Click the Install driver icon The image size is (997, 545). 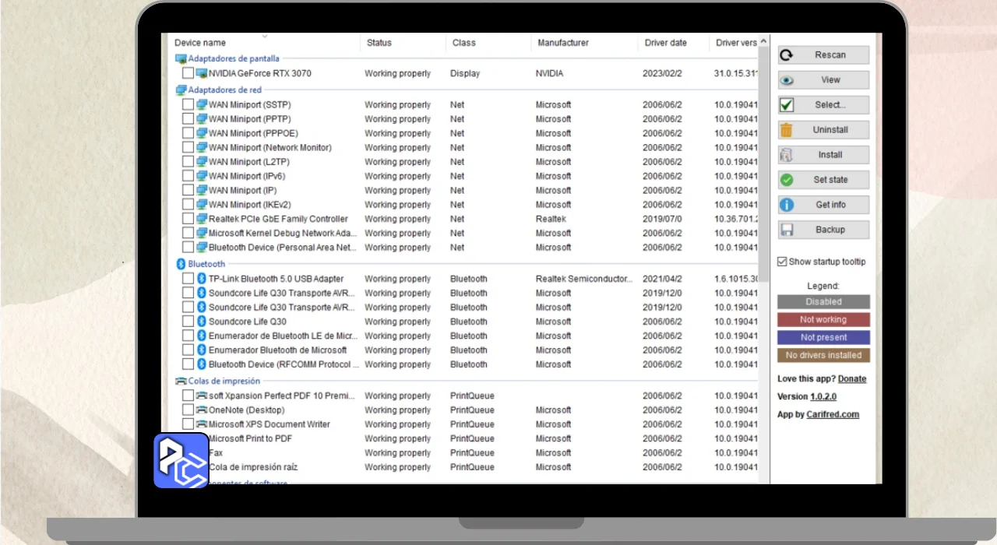(x=787, y=155)
